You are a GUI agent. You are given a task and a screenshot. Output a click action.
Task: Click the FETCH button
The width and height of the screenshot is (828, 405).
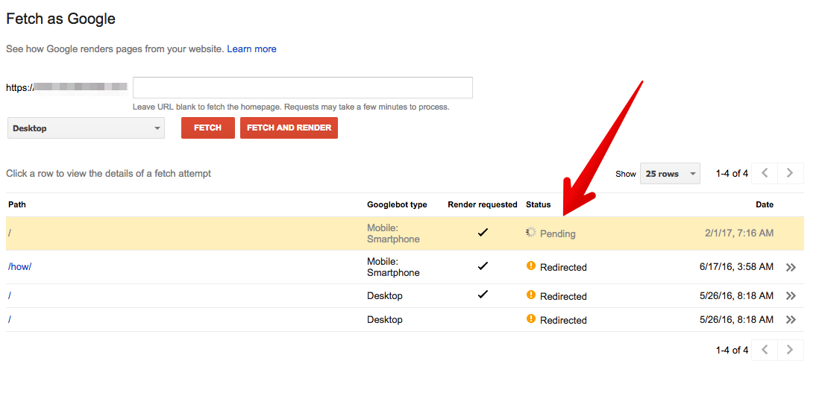(207, 128)
